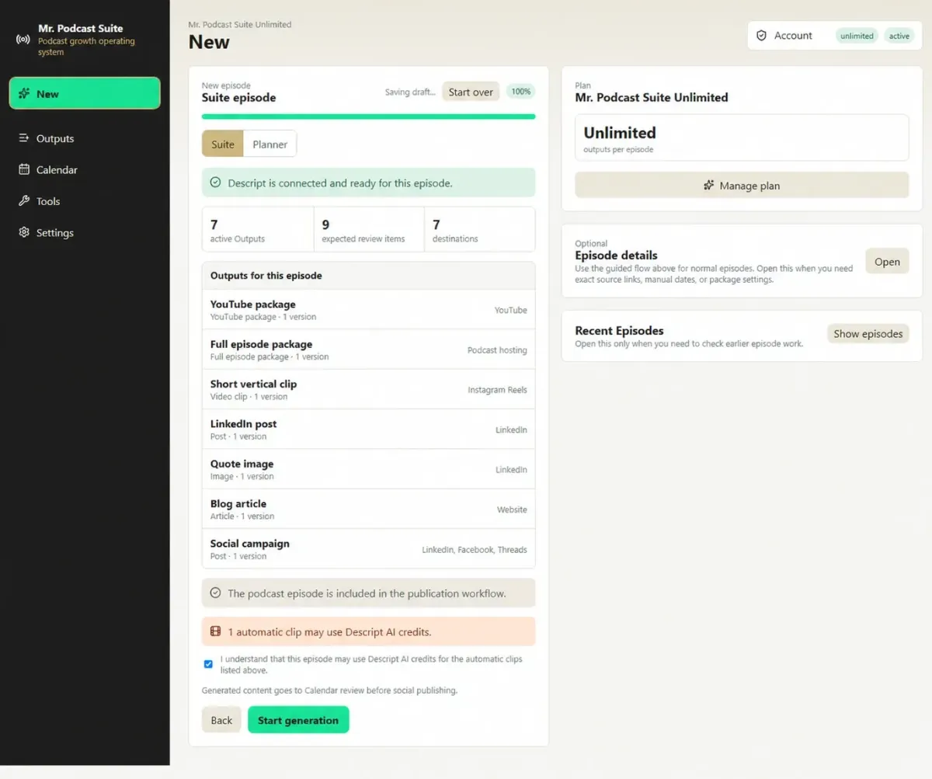Viewport: 932px width, 779px height.
Task: Select the Social campaign output row
Action: point(368,549)
